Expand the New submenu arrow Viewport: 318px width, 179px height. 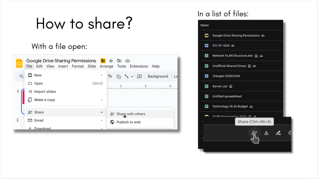coord(102,75)
